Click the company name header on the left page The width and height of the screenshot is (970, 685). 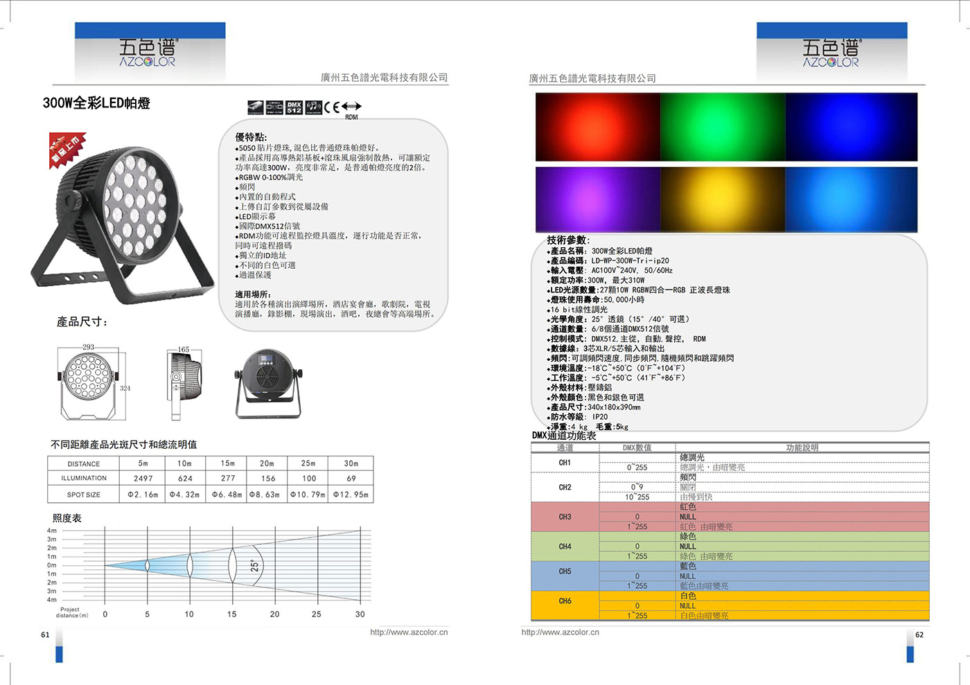click(384, 78)
